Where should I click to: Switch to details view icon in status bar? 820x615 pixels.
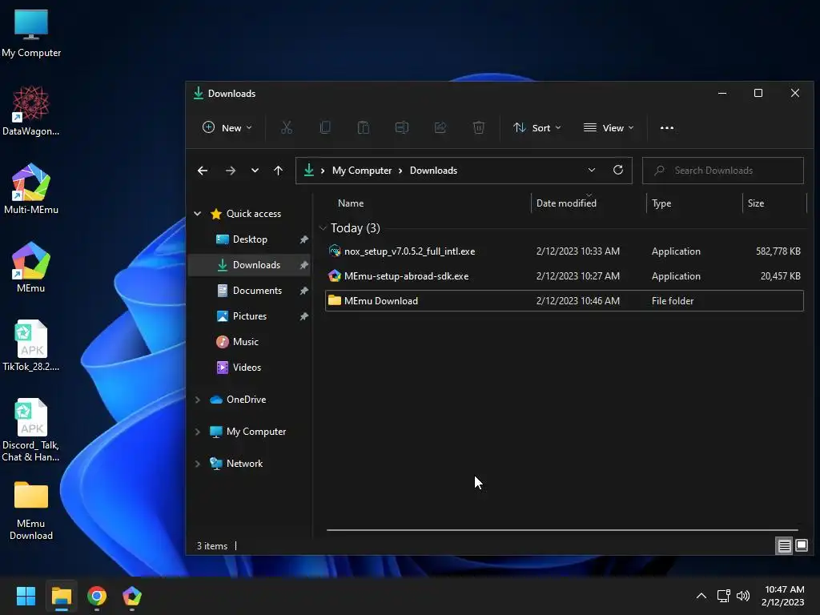(x=784, y=546)
